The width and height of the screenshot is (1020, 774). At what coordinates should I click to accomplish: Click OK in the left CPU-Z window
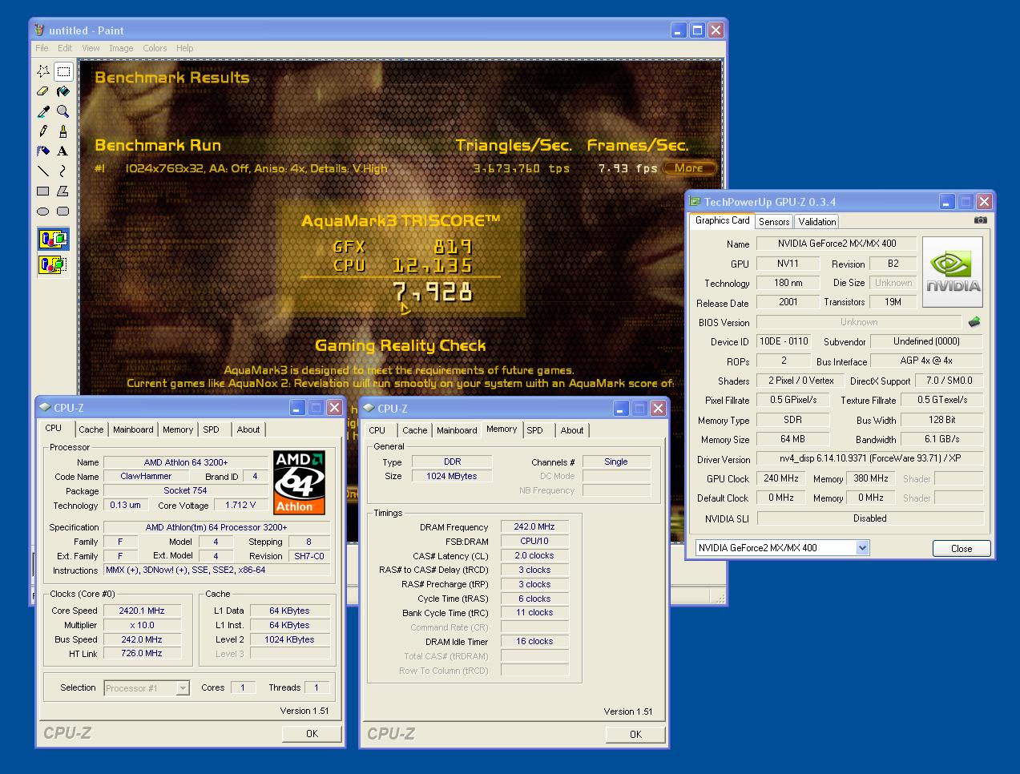312,734
